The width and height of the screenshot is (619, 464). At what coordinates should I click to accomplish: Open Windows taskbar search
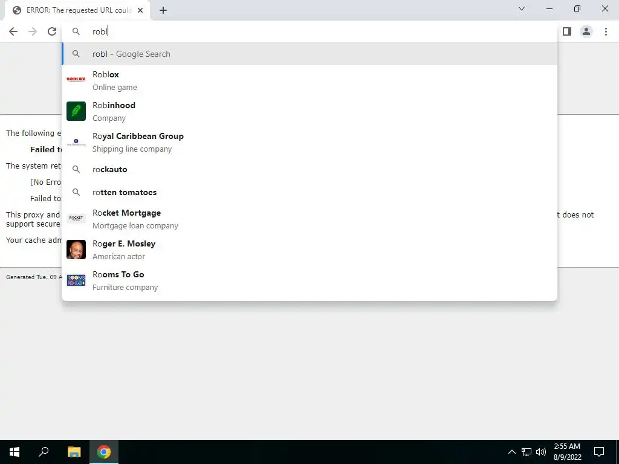pos(44,452)
